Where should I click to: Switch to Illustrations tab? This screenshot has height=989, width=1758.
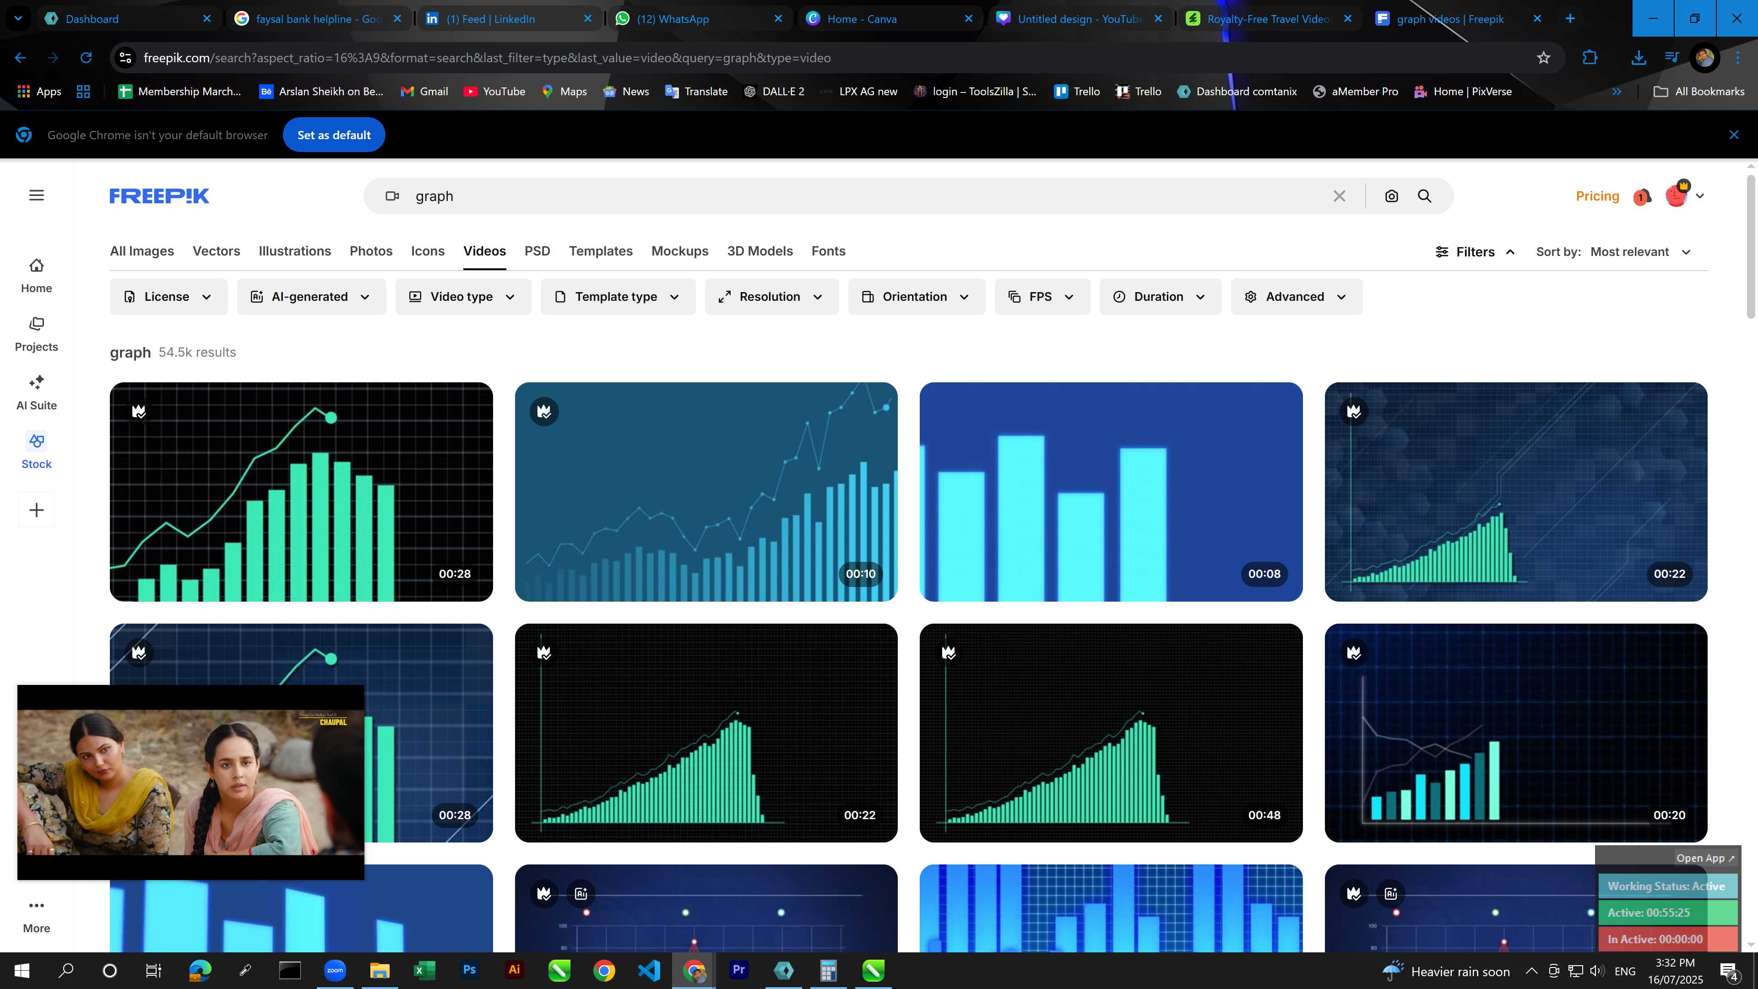click(295, 251)
